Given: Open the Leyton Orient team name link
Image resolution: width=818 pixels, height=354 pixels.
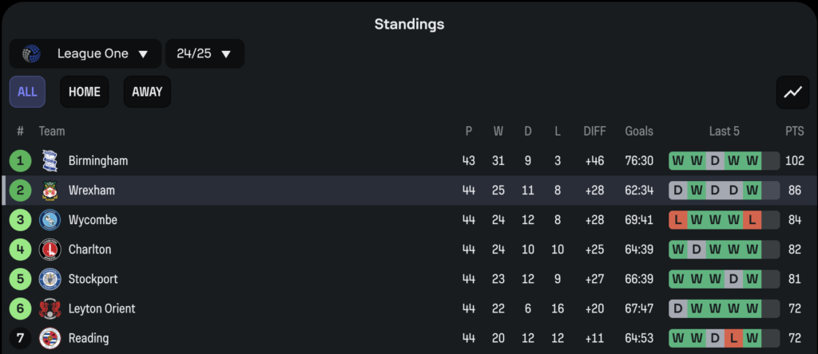Looking at the screenshot, I should point(101,309).
